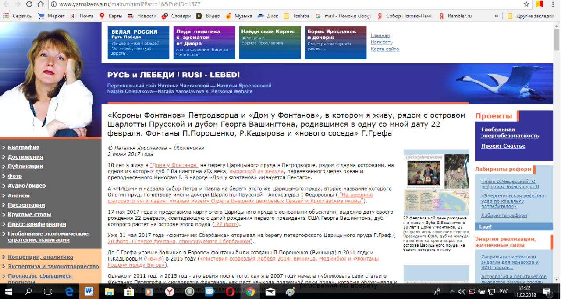This screenshot has height=299, width=561.
Task: Open the Видео bookmark
Action: (208, 16)
